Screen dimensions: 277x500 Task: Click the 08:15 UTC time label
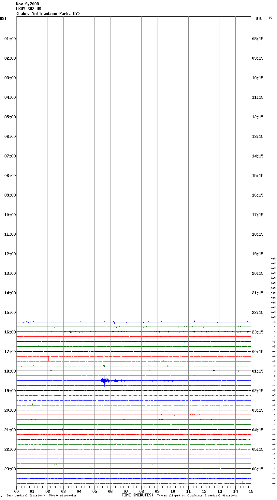point(258,39)
